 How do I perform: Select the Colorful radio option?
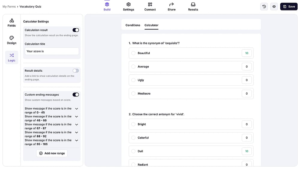tap(133, 138)
